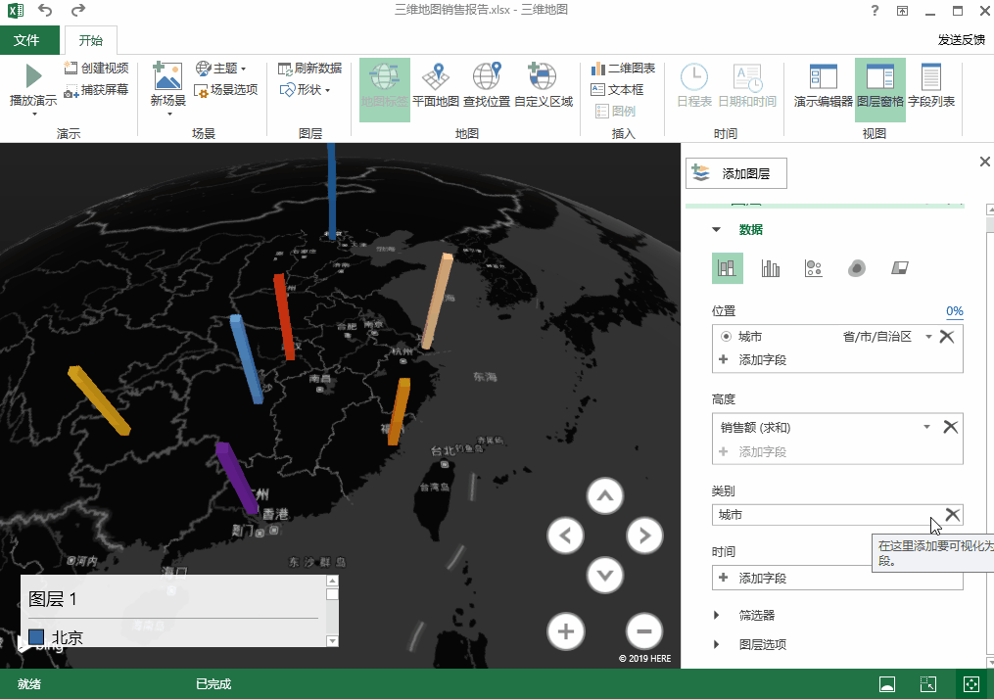Open the 省/市/自治区 geography type dropdown
The image size is (994, 699).
pyautogui.click(x=927, y=337)
